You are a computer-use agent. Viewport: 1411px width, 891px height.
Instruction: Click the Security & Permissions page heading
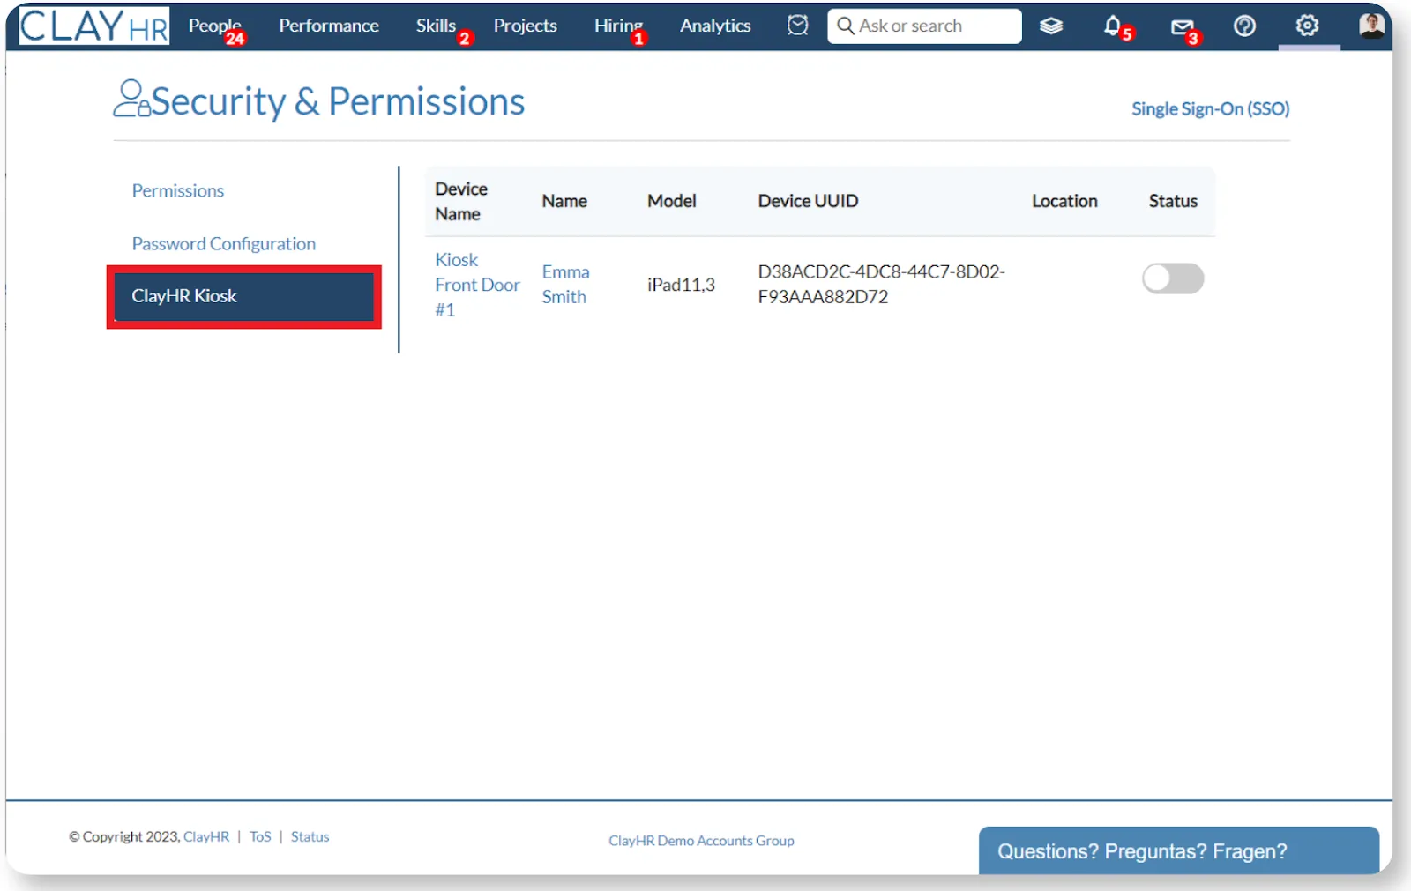[338, 101]
